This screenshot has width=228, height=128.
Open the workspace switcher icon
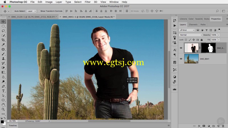[223, 11]
